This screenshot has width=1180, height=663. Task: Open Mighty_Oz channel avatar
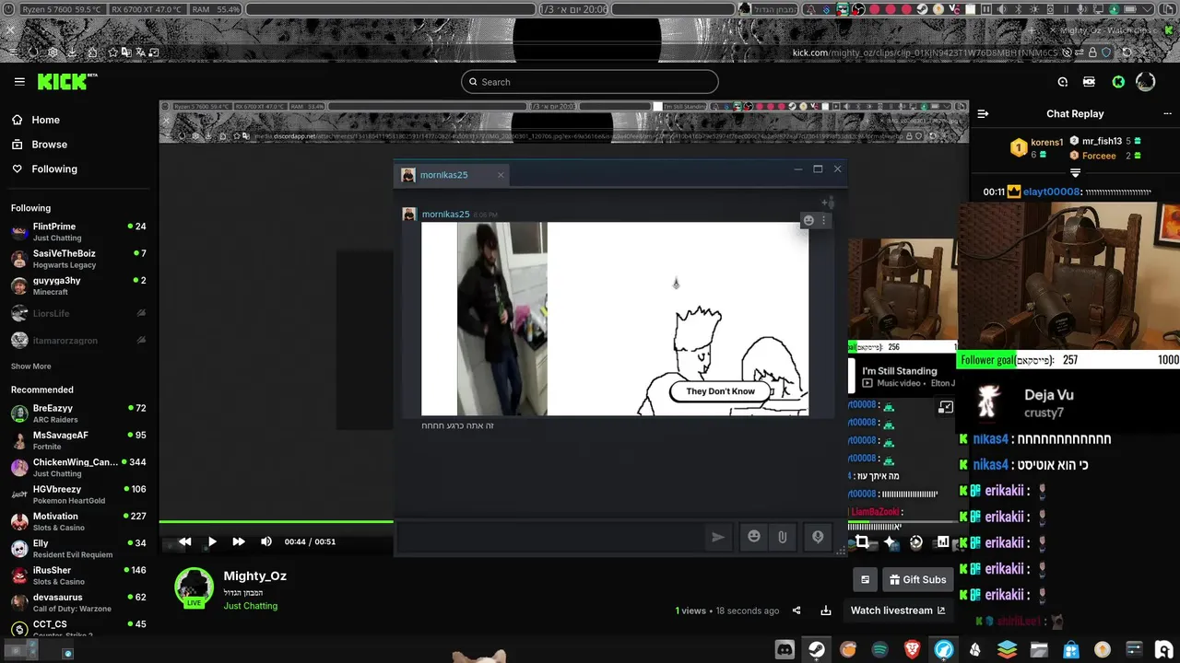[x=195, y=588]
